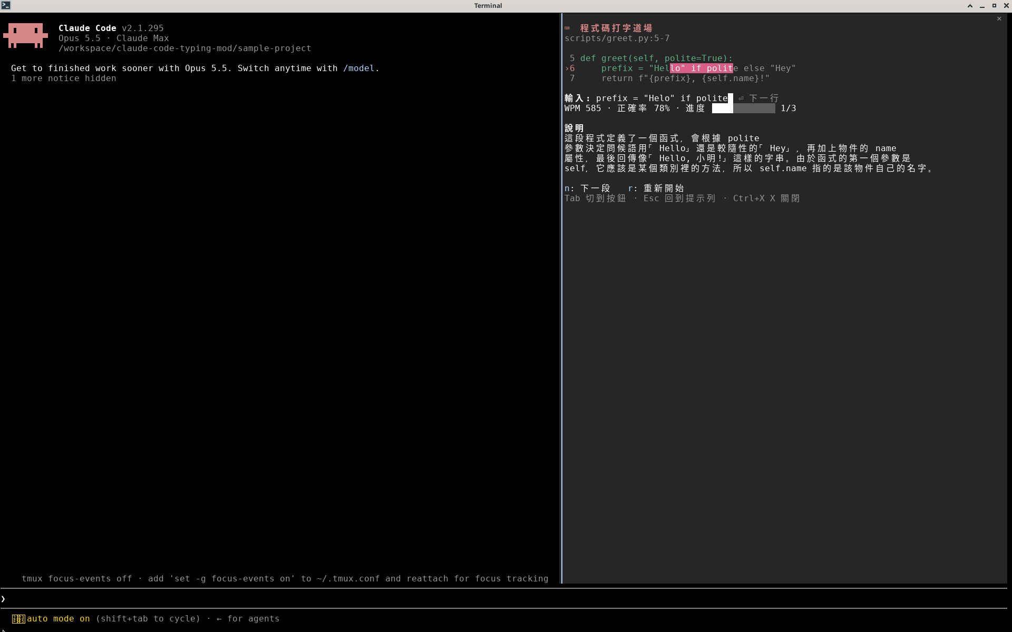The image size is (1012, 632).
Task: Click the highlighted error text in line 6
Action: [701, 68]
